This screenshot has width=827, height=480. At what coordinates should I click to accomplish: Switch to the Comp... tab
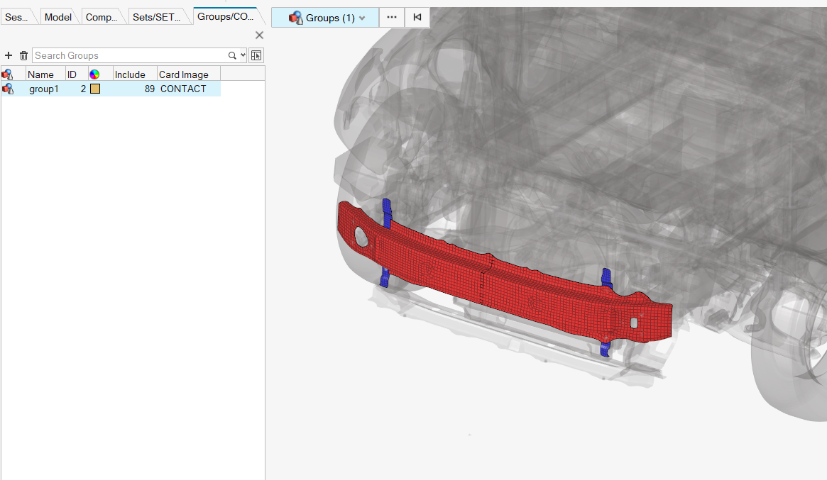102,17
